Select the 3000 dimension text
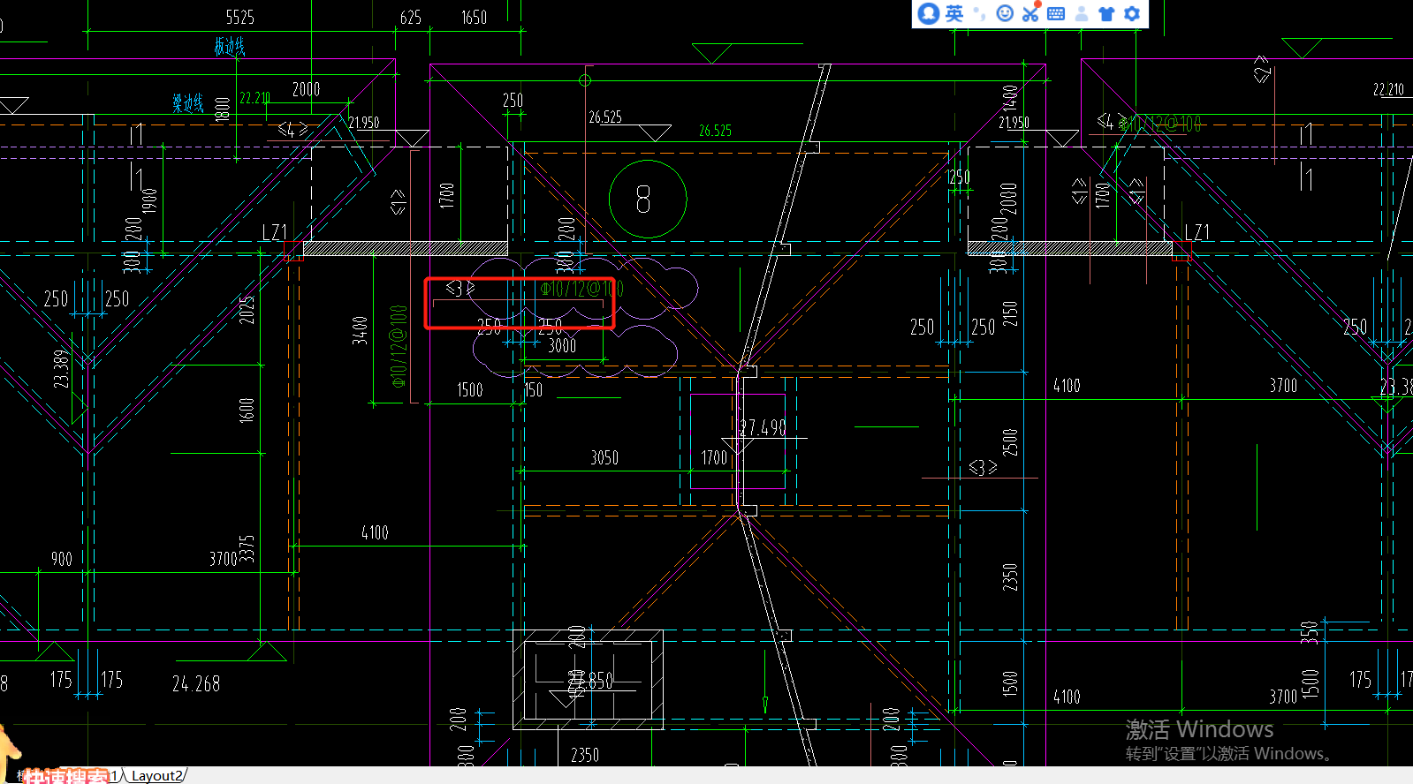Image resolution: width=1413 pixels, height=784 pixels. pyautogui.click(x=562, y=345)
